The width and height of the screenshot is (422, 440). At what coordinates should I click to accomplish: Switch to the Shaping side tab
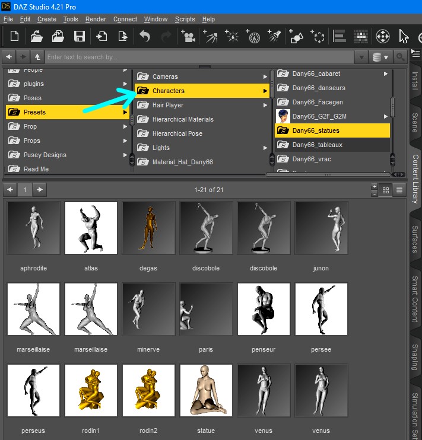coord(415,357)
